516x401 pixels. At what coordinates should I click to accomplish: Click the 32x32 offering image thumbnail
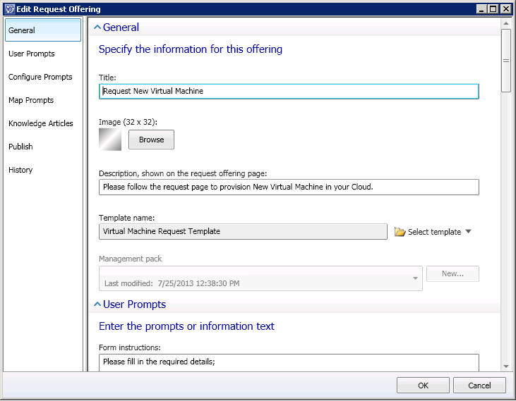click(x=110, y=140)
